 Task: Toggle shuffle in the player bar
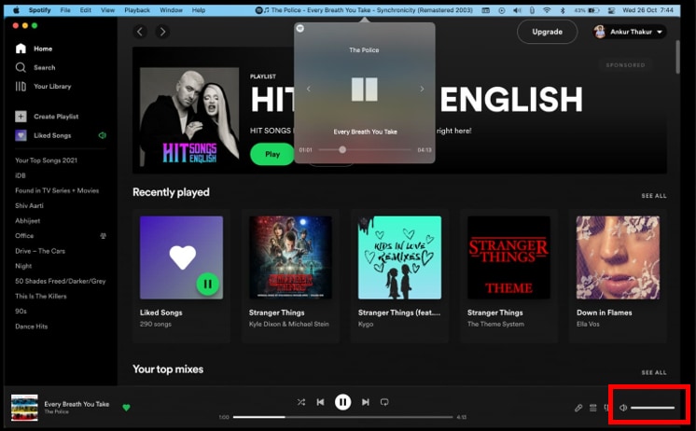[301, 402]
